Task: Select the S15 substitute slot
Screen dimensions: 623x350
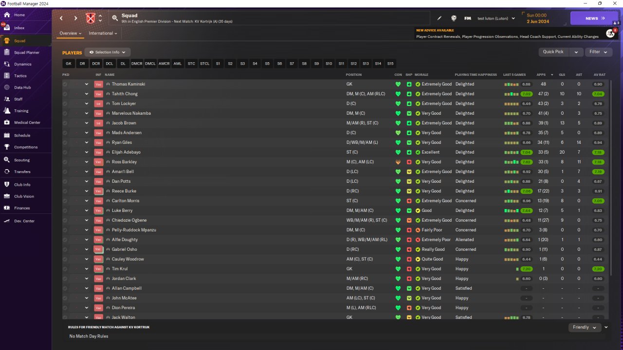Action: coord(390,64)
